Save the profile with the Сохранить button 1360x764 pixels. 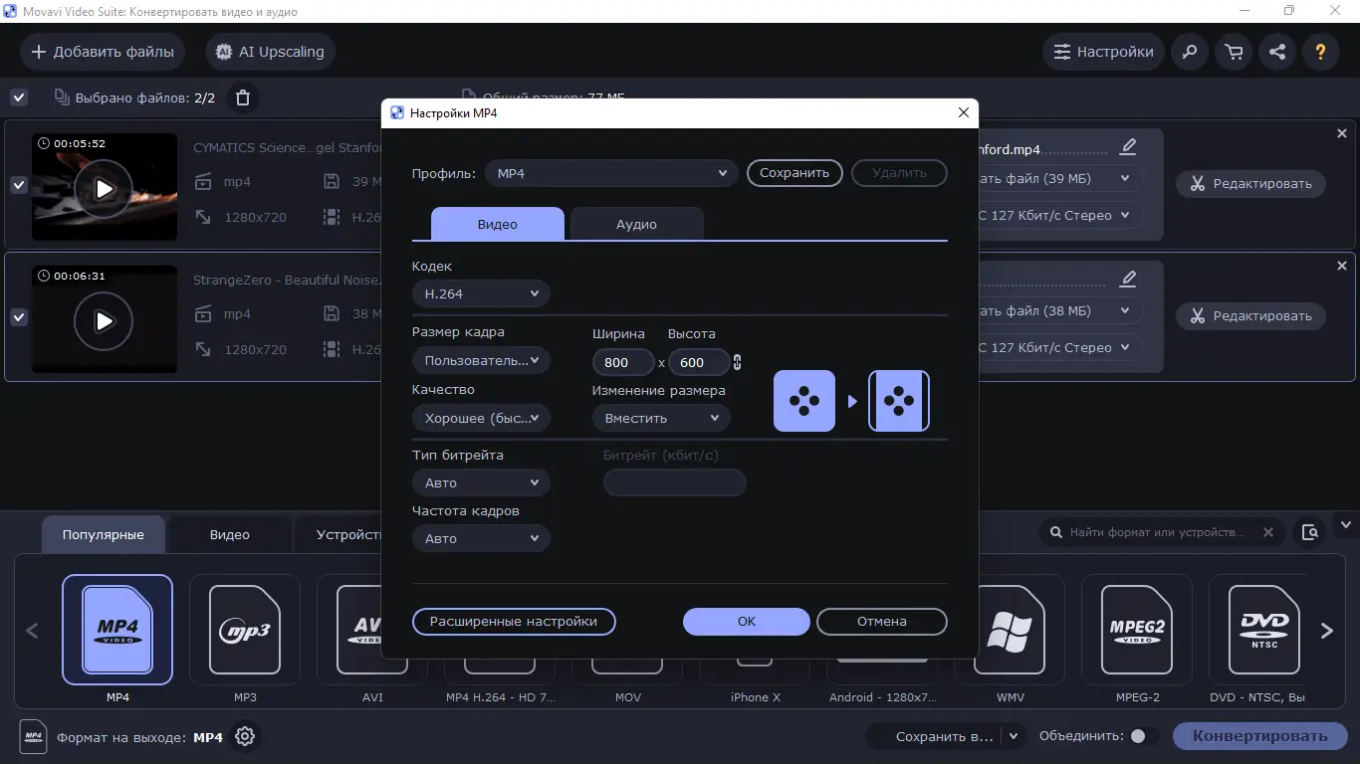point(794,173)
